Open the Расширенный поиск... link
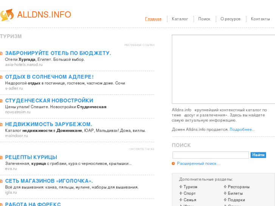 tap(199, 163)
